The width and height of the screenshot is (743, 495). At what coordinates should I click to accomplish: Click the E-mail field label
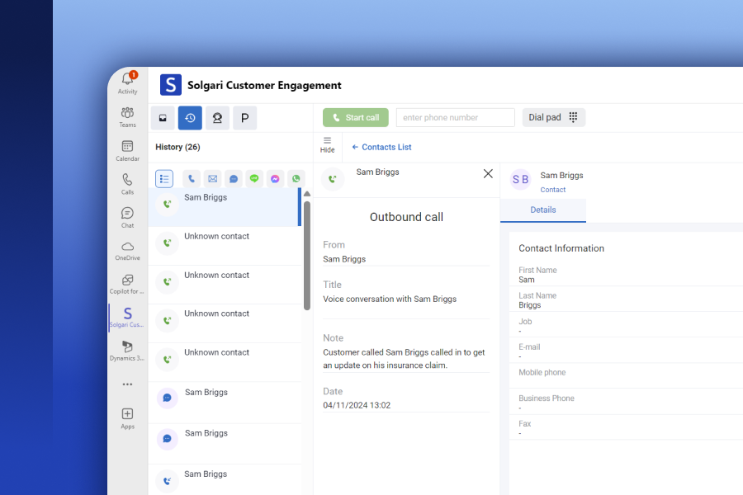tap(529, 346)
